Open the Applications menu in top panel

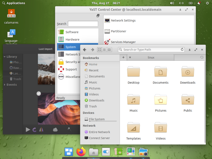(x=14, y=3)
